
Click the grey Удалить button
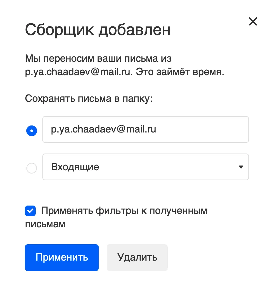(x=137, y=258)
